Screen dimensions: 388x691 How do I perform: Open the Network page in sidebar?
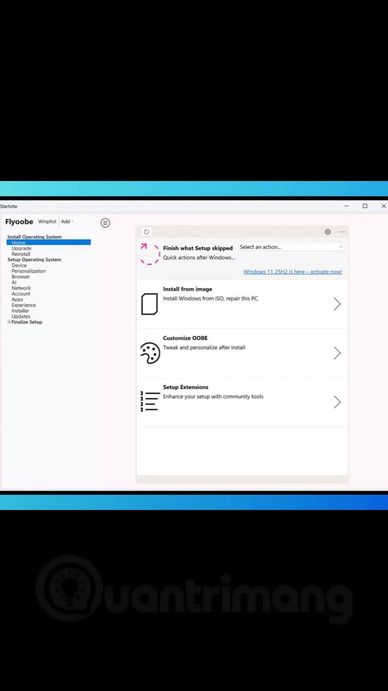pyautogui.click(x=21, y=288)
